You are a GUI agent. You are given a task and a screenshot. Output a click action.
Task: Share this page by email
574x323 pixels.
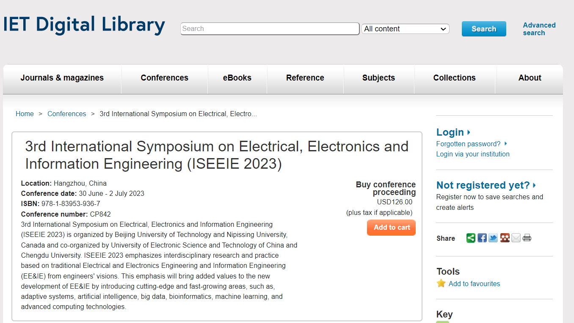click(x=516, y=238)
